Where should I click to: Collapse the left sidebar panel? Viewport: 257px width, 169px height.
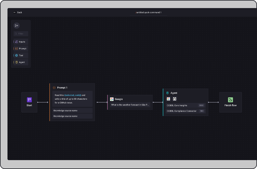[17, 26]
